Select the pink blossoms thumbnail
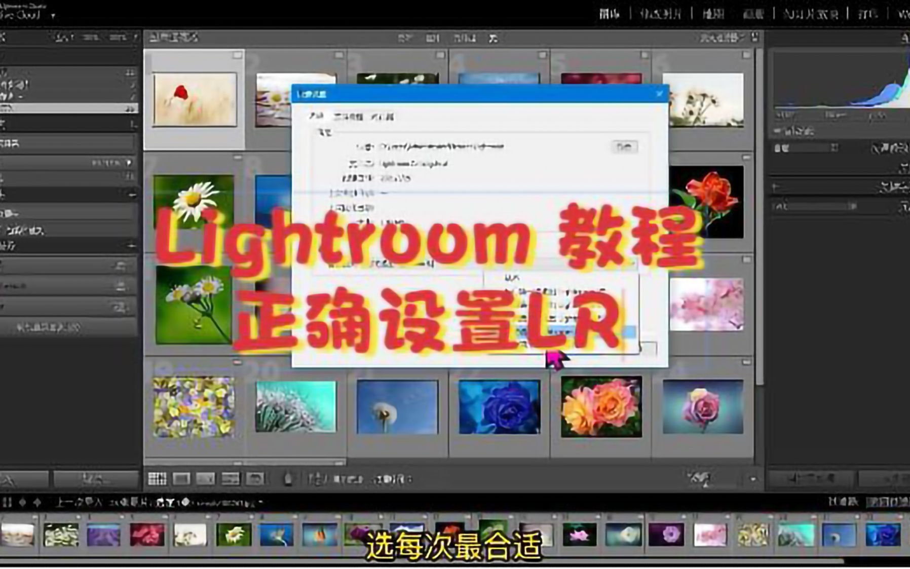The width and height of the screenshot is (910, 569). tap(706, 304)
